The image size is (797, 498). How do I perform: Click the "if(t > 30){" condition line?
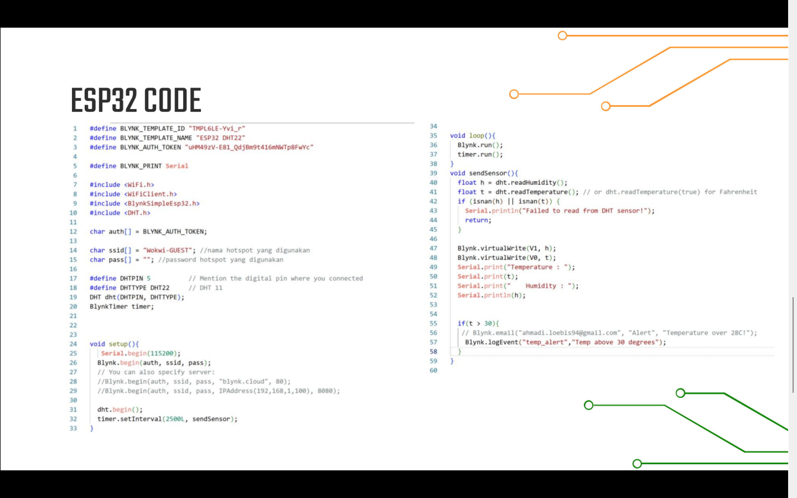pos(478,323)
